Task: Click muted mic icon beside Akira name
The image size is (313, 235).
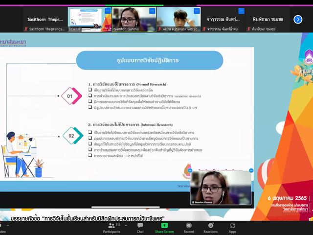Action: [160, 29]
